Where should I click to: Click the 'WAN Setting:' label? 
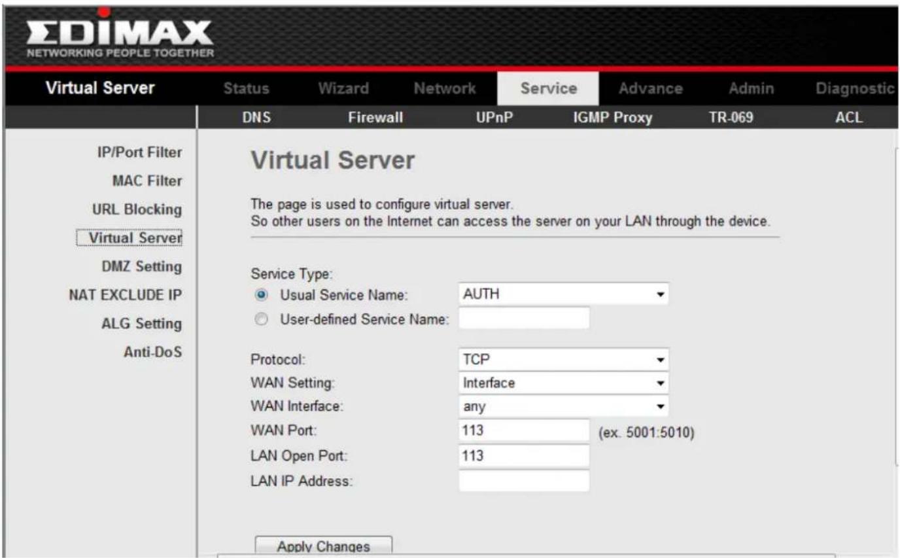[x=293, y=383]
